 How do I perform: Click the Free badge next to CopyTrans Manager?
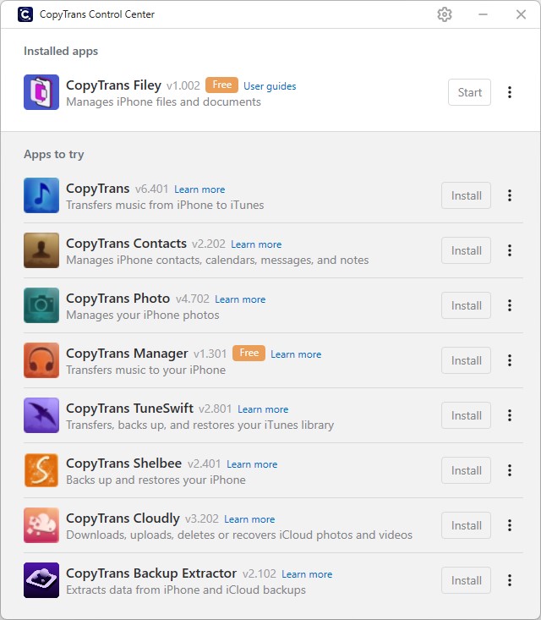click(249, 353)
